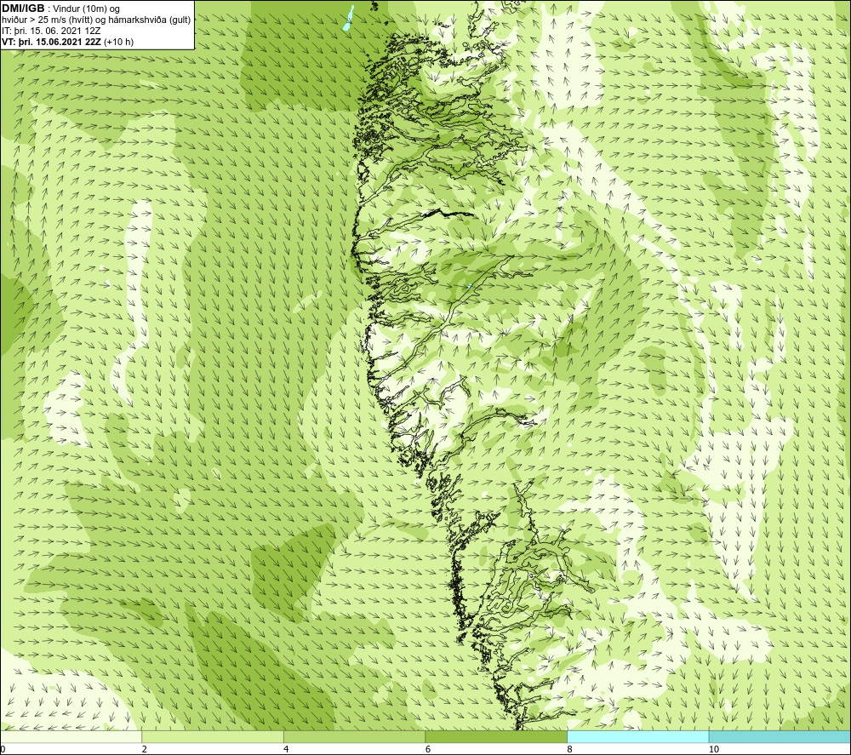This screenshot has width=851, height=755.
Task: Click the 'DMI/IGB' title text
Action: (23, 9)
